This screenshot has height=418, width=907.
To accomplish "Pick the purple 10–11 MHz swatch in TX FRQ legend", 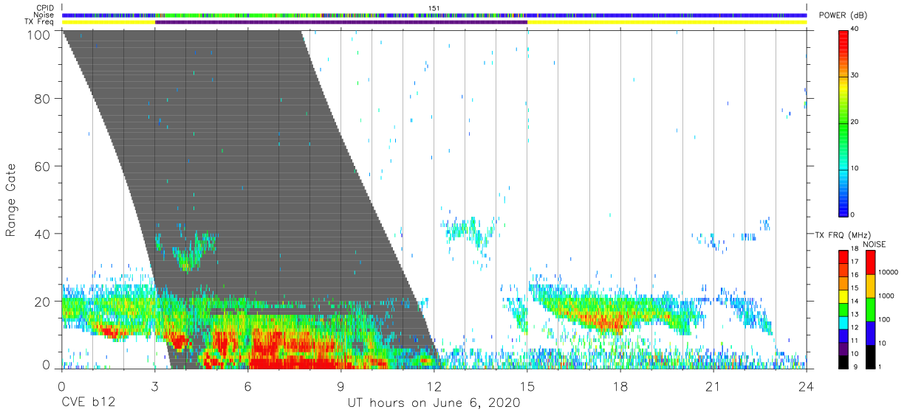I will [843, 347].
